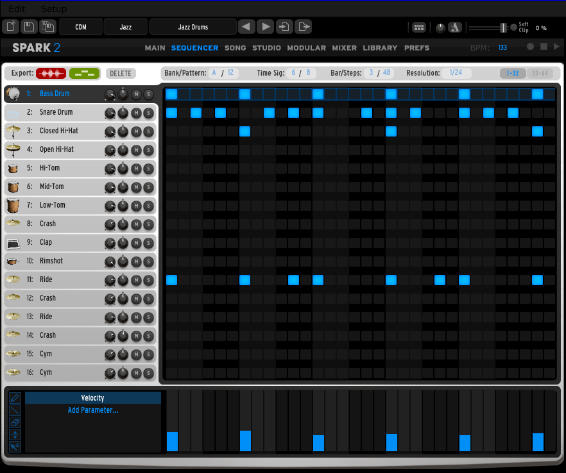Create a new project via the New icon

[10, 26]
